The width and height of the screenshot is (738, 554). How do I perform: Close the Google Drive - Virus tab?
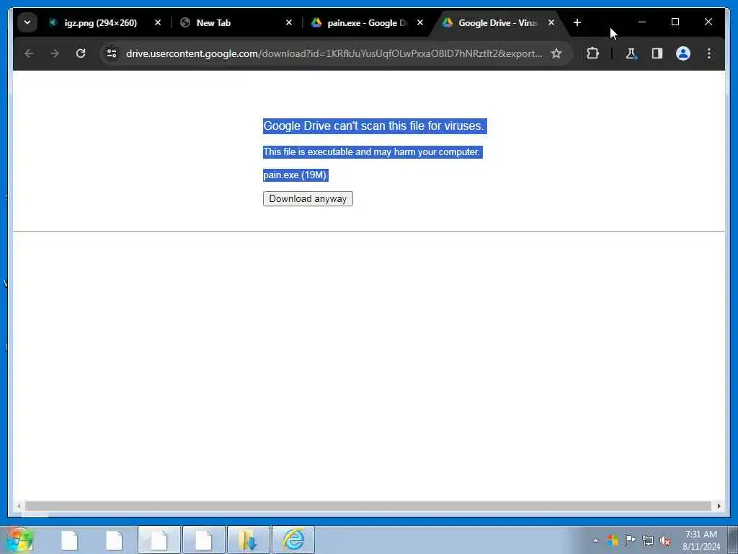click(551, 22)
